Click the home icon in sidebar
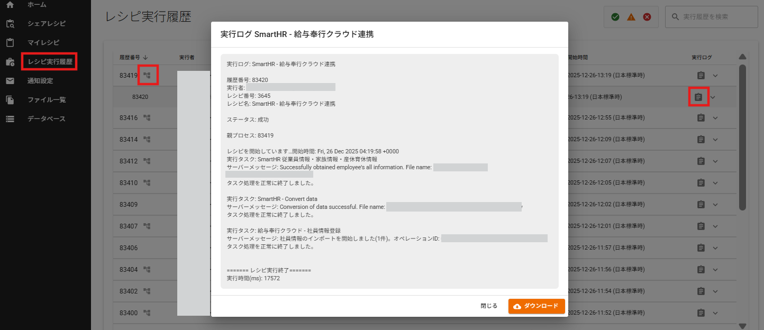Image resolution: width=764 pixels, height=330 pixels. point(10,5)
